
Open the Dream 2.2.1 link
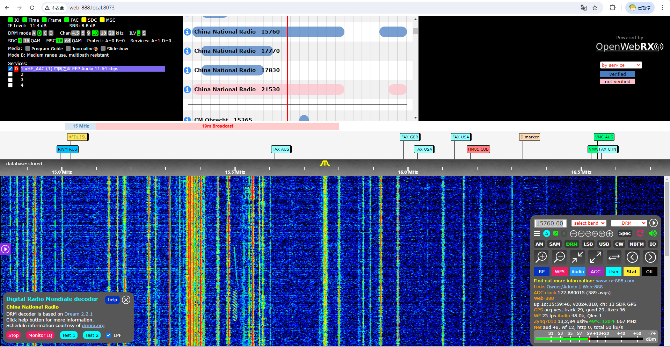78,314
